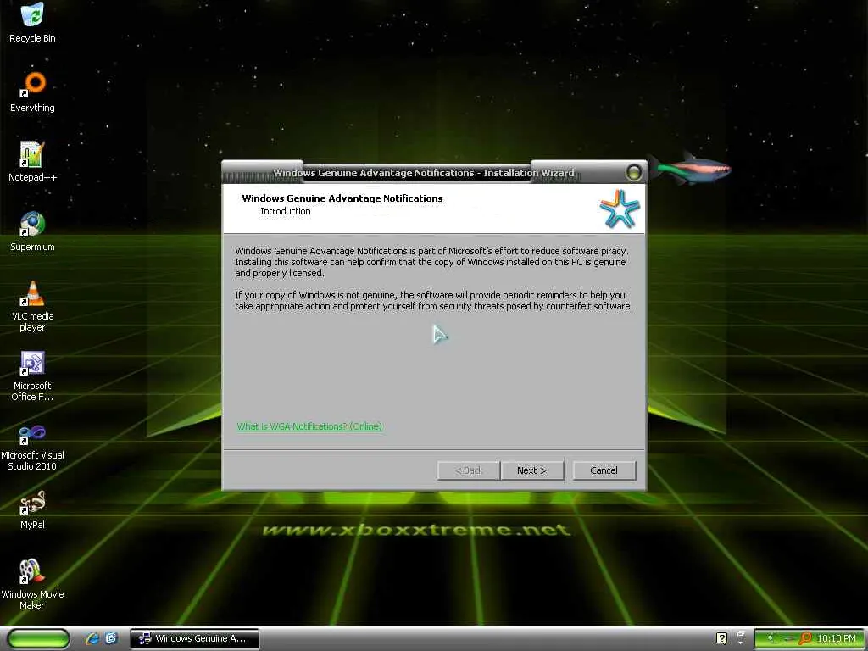868x651 pixels.
Task: Click the green system tray icon
Action: [x=771, y=638]
